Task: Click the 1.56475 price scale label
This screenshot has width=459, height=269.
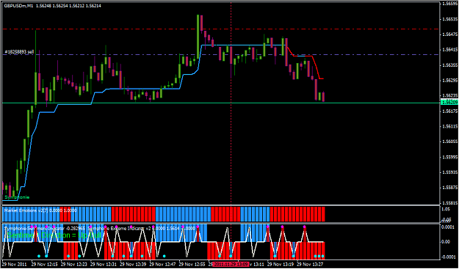Action: click(450, 34)
